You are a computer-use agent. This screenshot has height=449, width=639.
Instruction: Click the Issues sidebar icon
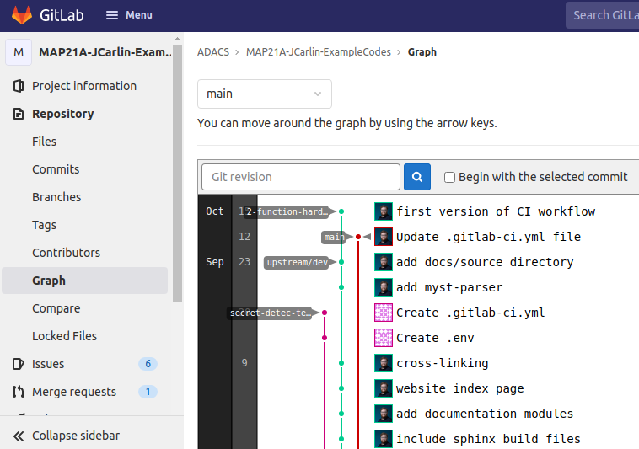[x=19, y=364]
